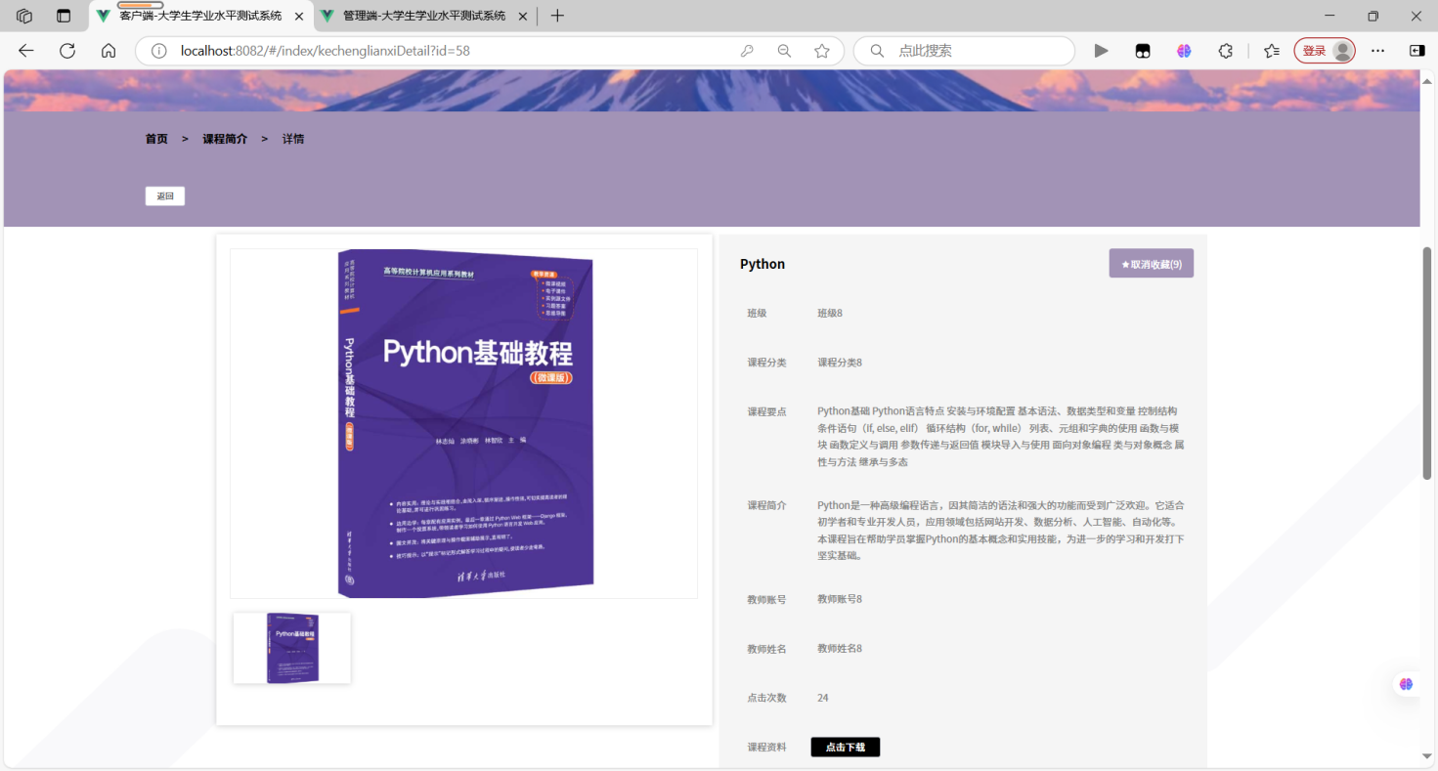Open the browser home page

tap(109, 51)
